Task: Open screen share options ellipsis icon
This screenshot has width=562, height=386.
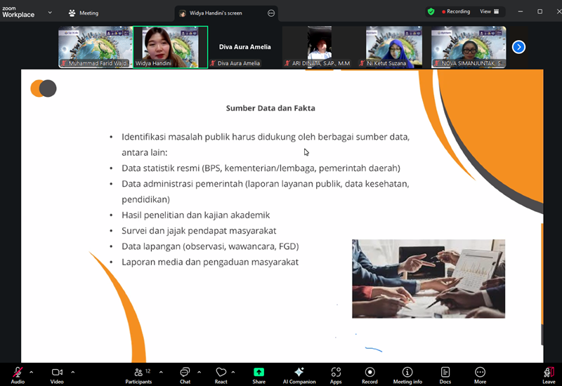Action: tap(271, 13)
